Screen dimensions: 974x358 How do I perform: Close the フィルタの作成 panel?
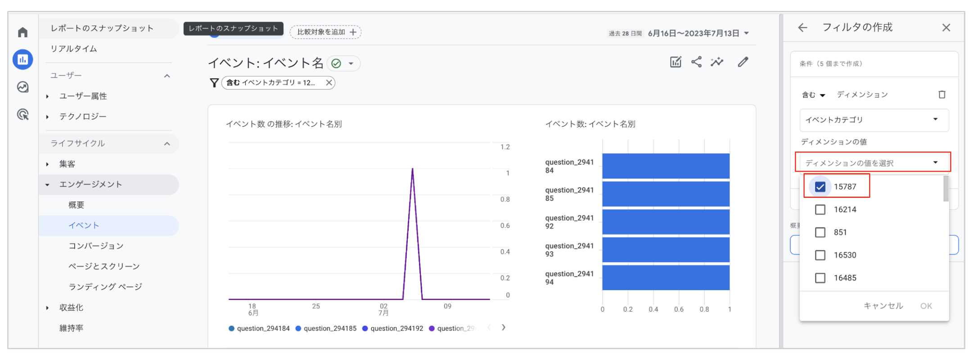(946, 28)
